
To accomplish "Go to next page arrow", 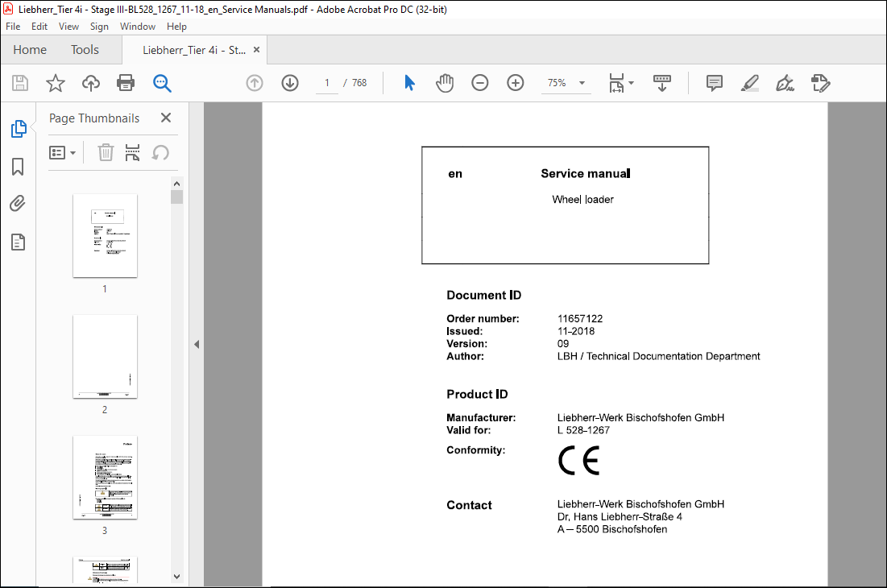I will (290, 83).
